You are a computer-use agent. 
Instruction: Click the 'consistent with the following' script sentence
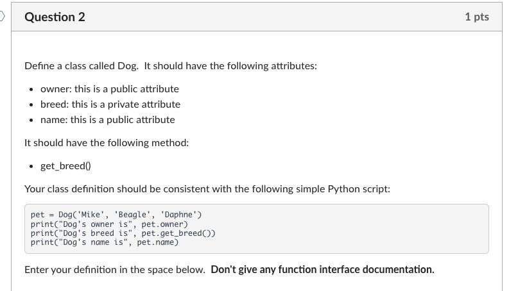(207, 189)
